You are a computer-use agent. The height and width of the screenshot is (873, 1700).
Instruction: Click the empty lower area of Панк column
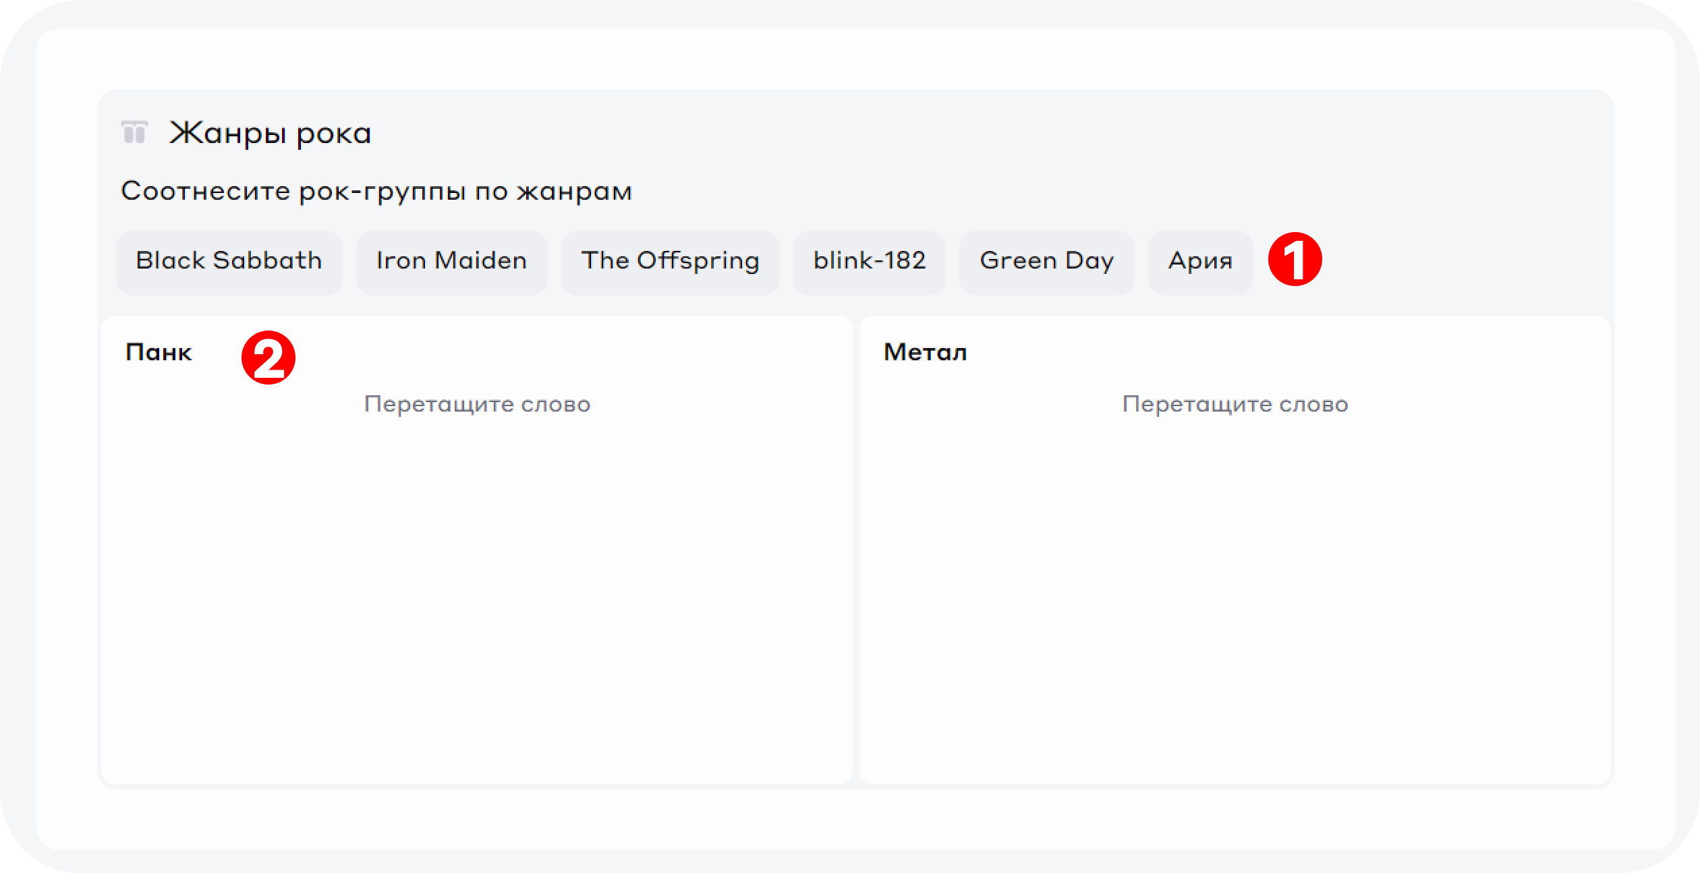click(477, 607)
